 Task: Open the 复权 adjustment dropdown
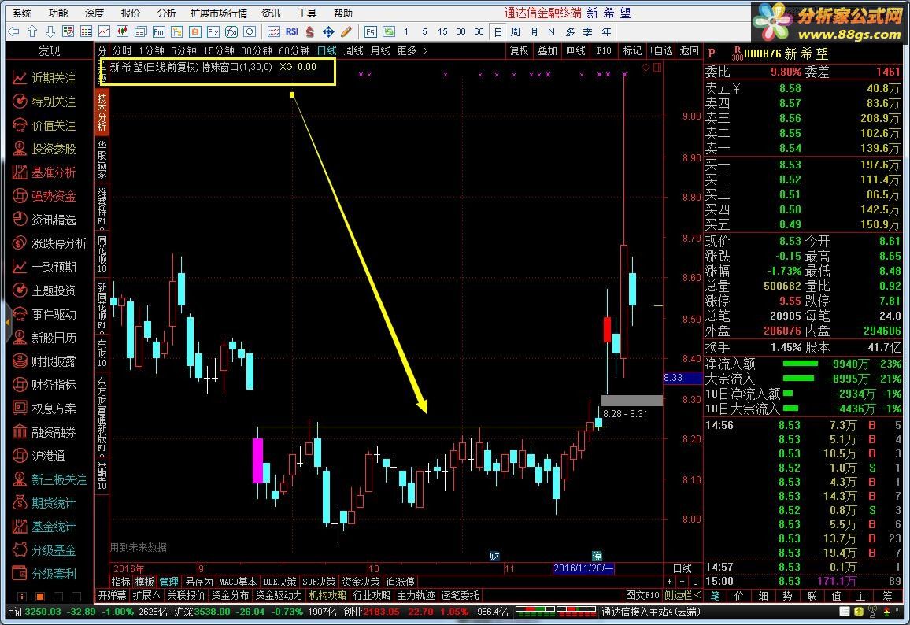(520, 50)
